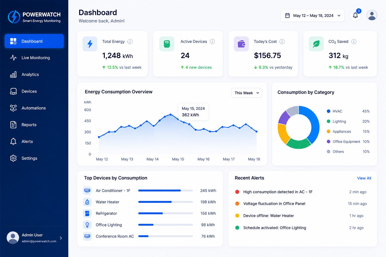Open the notifications bell icon
This screenshot has height=257, width=386.
coord(355,15)
